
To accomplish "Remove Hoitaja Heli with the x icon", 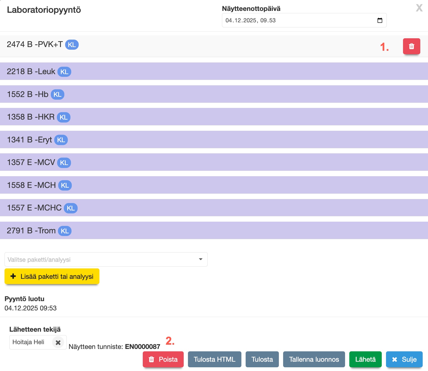I will pos(58,343).
